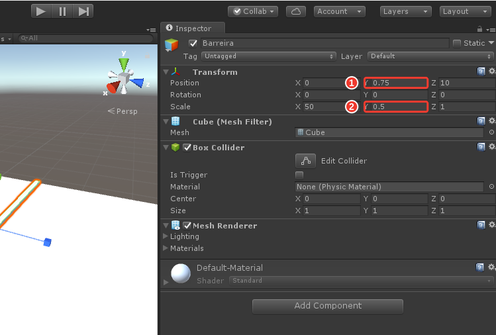
Task: Open the Tag Untagged dropdown
Action: pyautogui.click(x=268, y=56)
